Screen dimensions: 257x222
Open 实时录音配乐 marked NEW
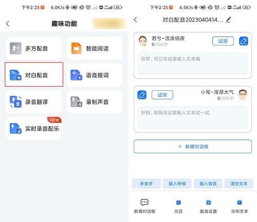pos(34,129)
